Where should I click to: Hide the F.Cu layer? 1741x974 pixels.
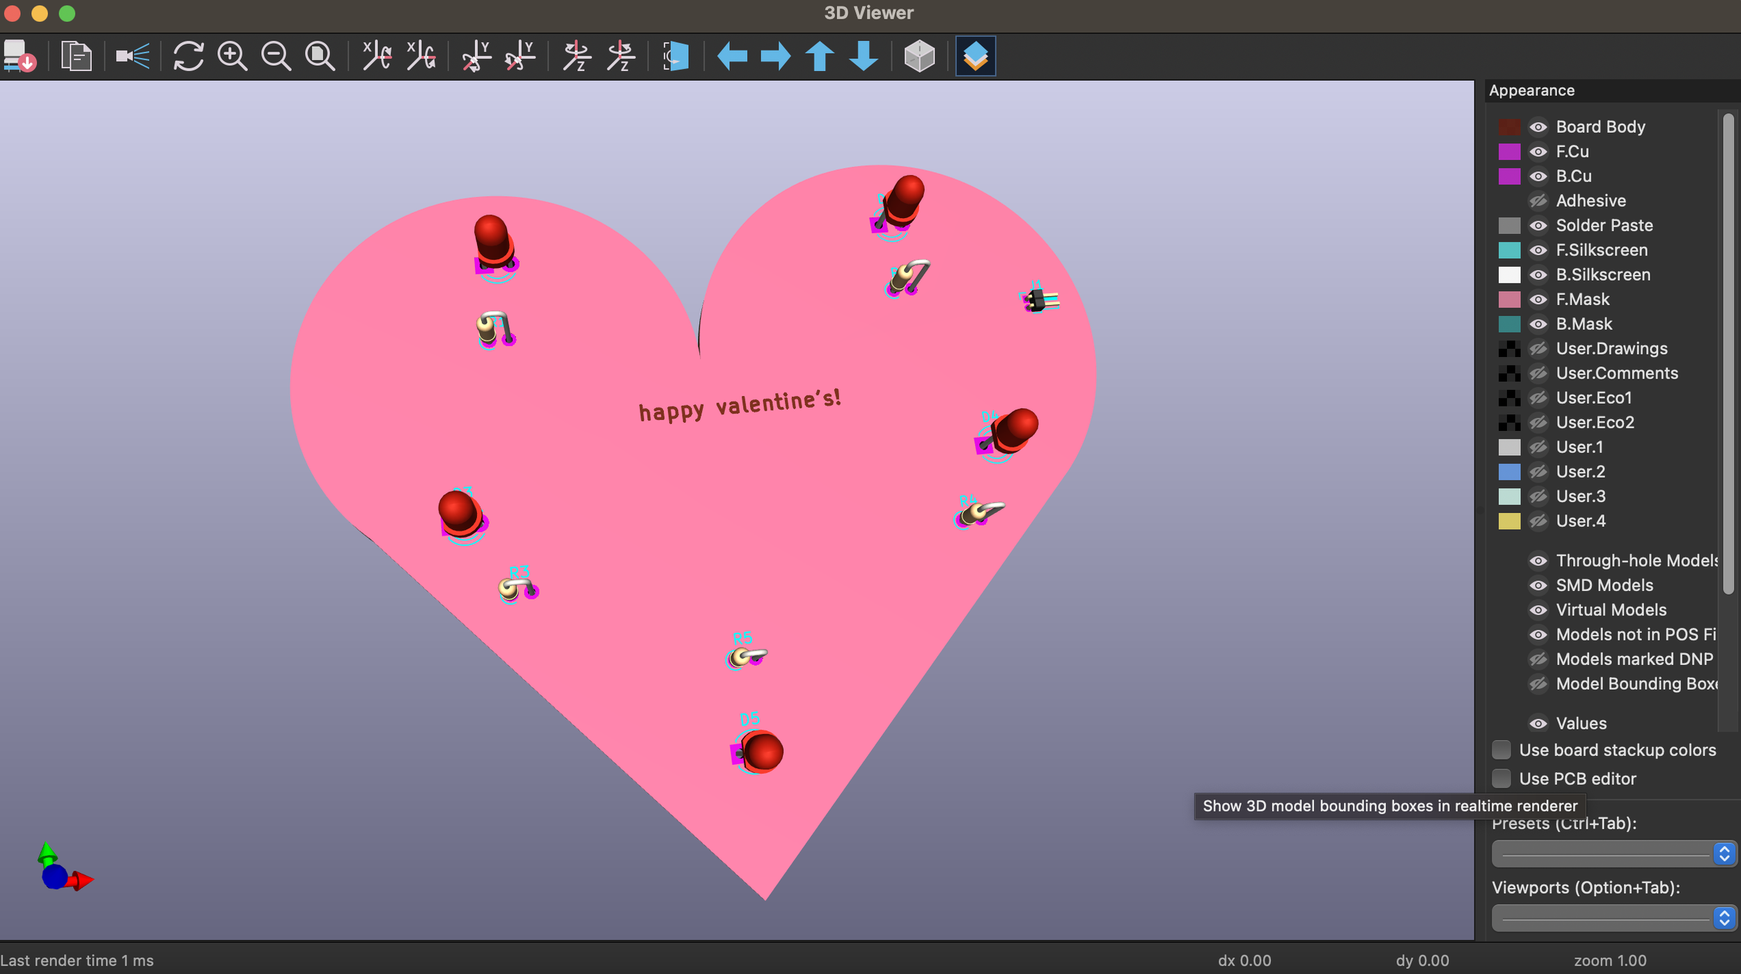(x=1538, y=151)
